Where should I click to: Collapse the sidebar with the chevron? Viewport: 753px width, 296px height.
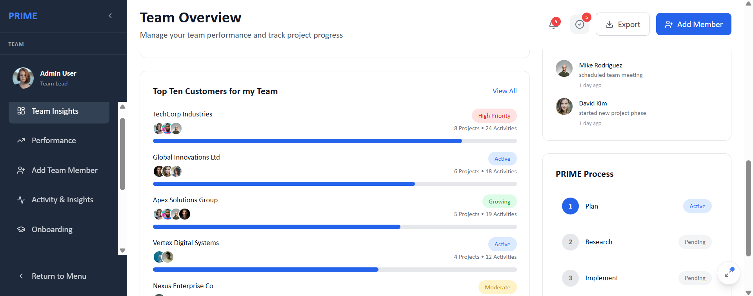tap(110, 16)
